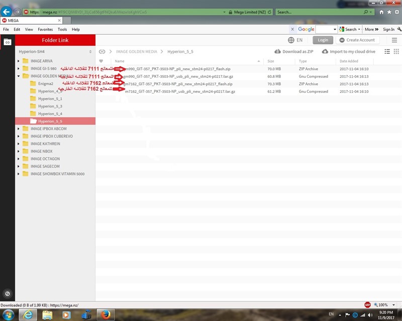Expand IMAGE IPBOX ABCOM folder

coord(19,129)
